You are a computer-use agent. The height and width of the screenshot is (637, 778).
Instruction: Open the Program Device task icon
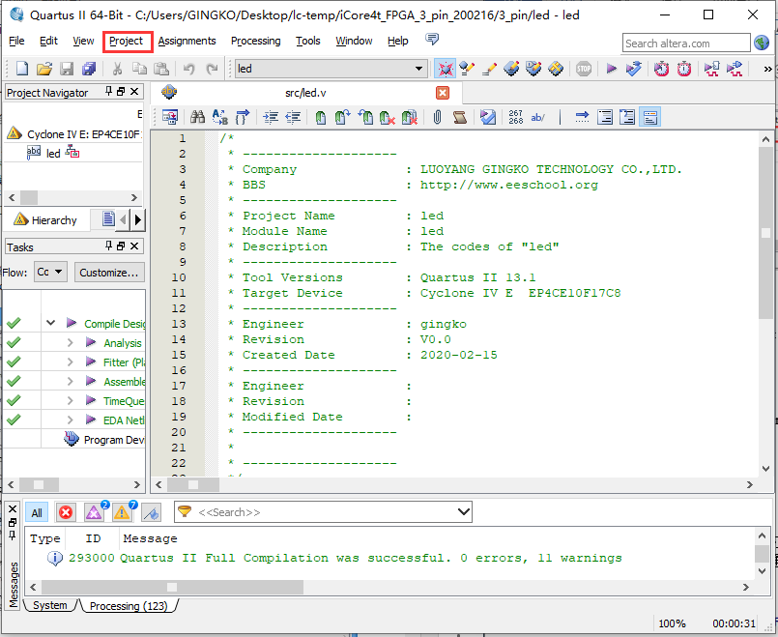pos(72,440)
